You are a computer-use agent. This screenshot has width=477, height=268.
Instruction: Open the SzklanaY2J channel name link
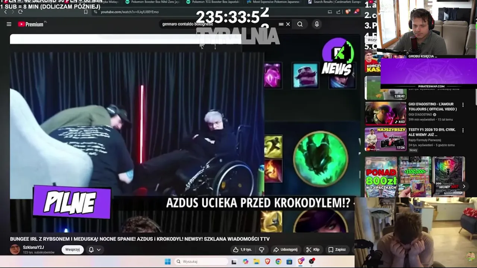pyautogui.click(x=33, y=247)
